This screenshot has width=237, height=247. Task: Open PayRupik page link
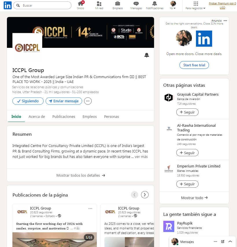click(185, 223)
